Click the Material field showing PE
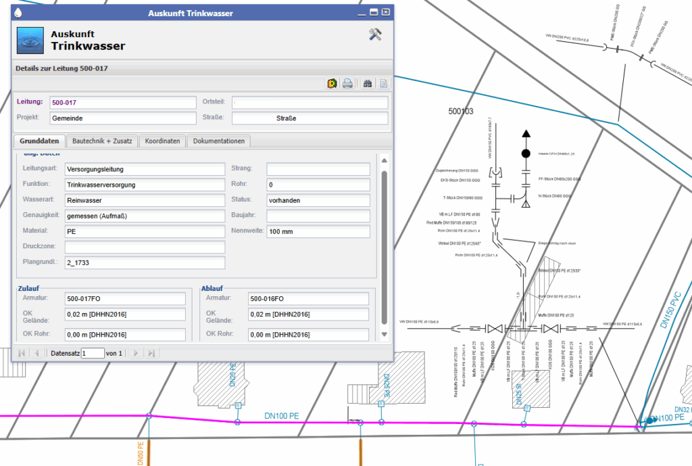 [x=145, y=231]
